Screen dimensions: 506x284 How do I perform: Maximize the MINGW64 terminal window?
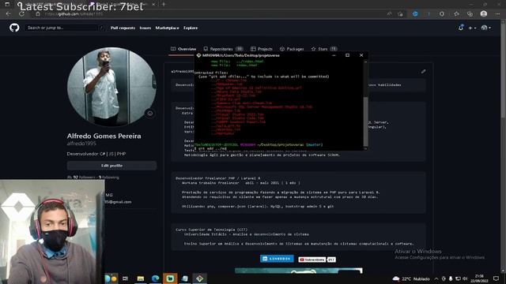pos(348,55)
